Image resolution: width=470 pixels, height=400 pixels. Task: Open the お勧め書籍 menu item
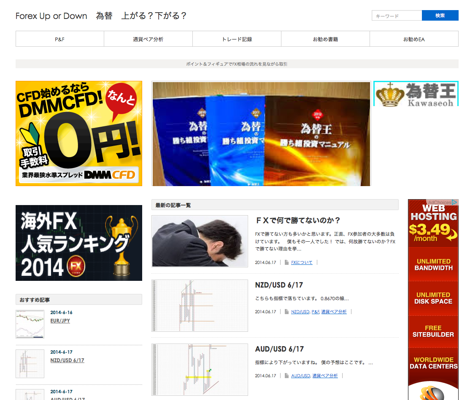coord(325,39)
